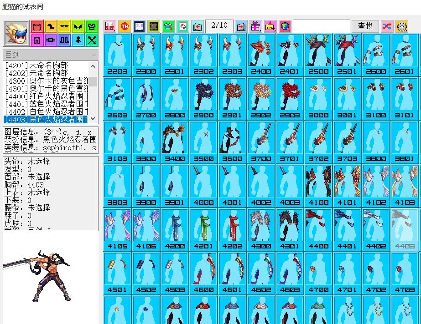Click the NPK folder import icon
Viewport: 421px width, 324px height.
click(270, 26)
